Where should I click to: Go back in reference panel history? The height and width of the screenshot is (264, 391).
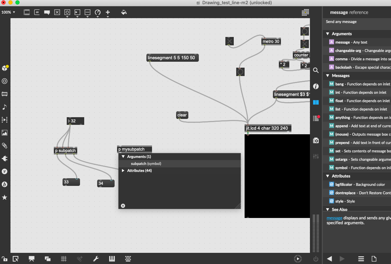pos(330,259)
